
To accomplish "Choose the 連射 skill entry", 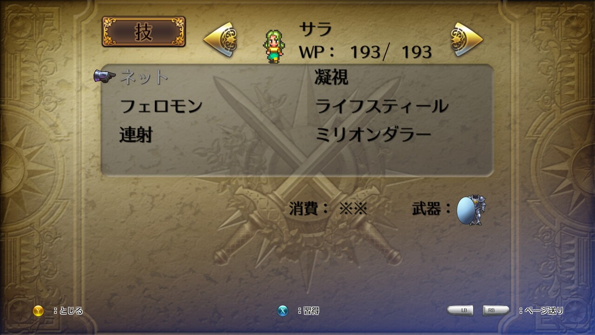I will coord(136,135).
